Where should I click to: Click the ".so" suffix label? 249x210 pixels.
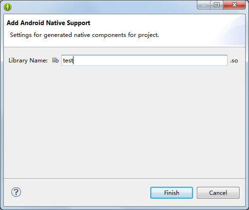234,61
